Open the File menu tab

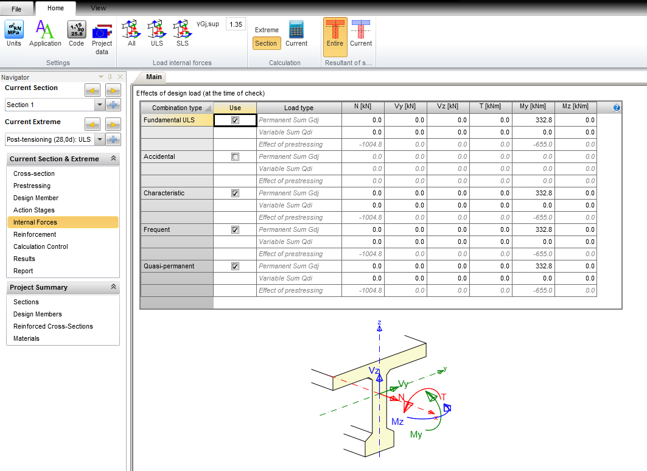16,9
